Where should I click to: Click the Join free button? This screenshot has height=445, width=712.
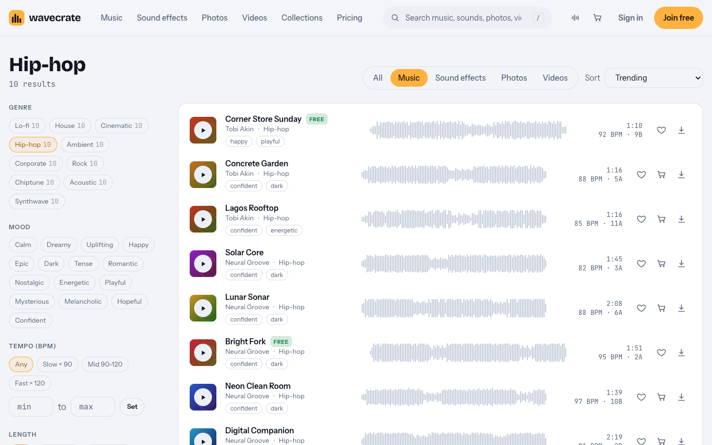679,18
